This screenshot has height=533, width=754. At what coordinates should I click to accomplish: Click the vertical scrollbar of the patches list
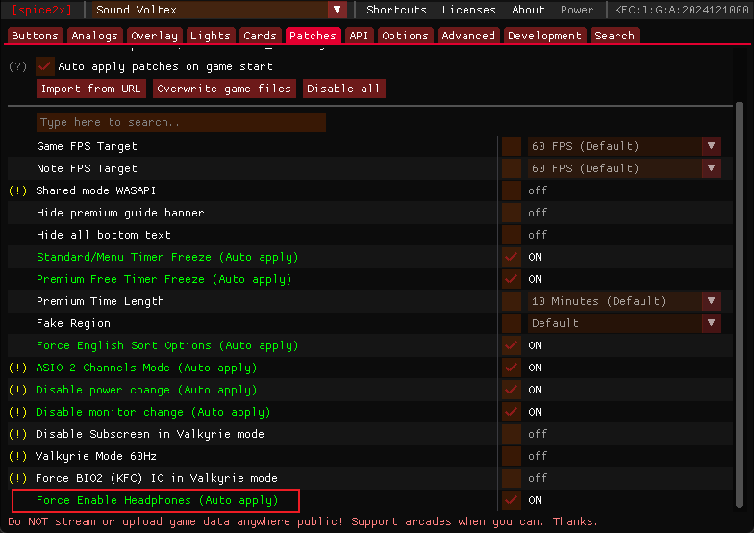(739, 289)
